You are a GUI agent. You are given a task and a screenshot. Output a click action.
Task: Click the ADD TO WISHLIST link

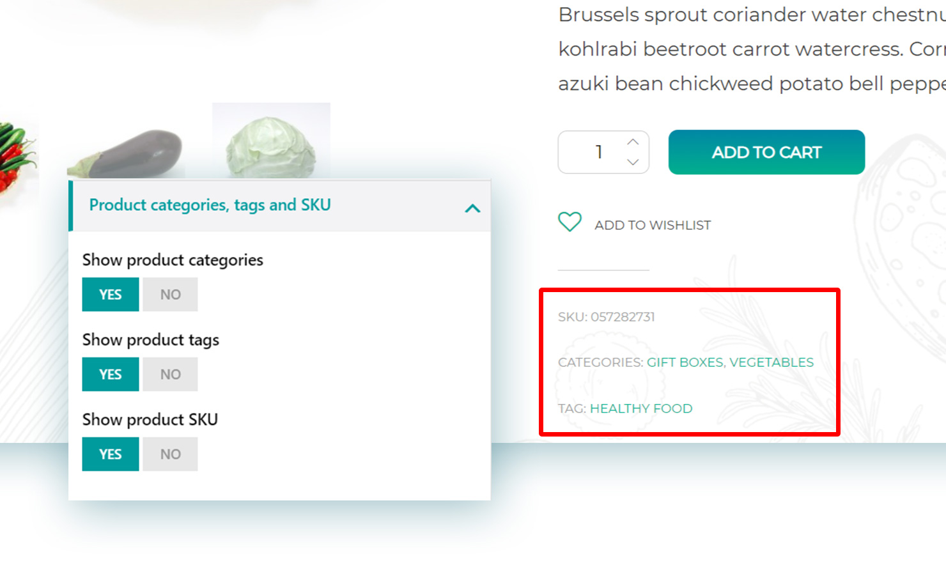(653, 225)
